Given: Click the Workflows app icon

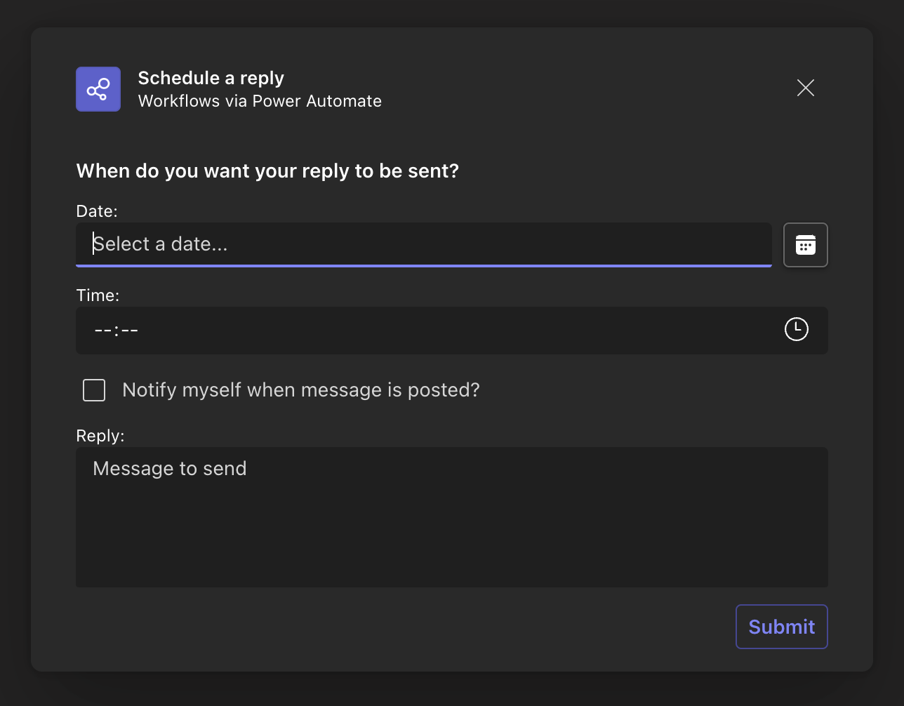Looking at the screenshot, I should click(98, 89).
